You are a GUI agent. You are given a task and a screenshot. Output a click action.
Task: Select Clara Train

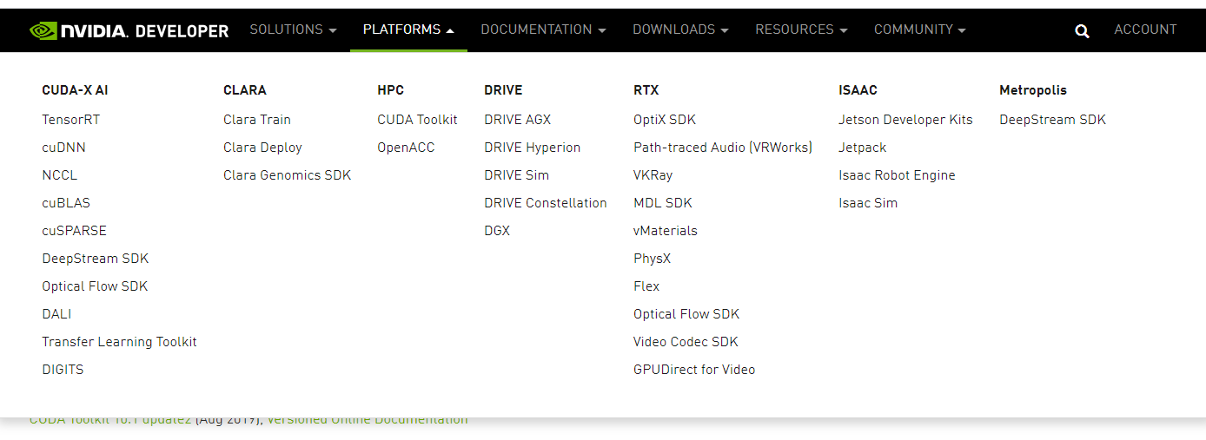coord(257,120)
